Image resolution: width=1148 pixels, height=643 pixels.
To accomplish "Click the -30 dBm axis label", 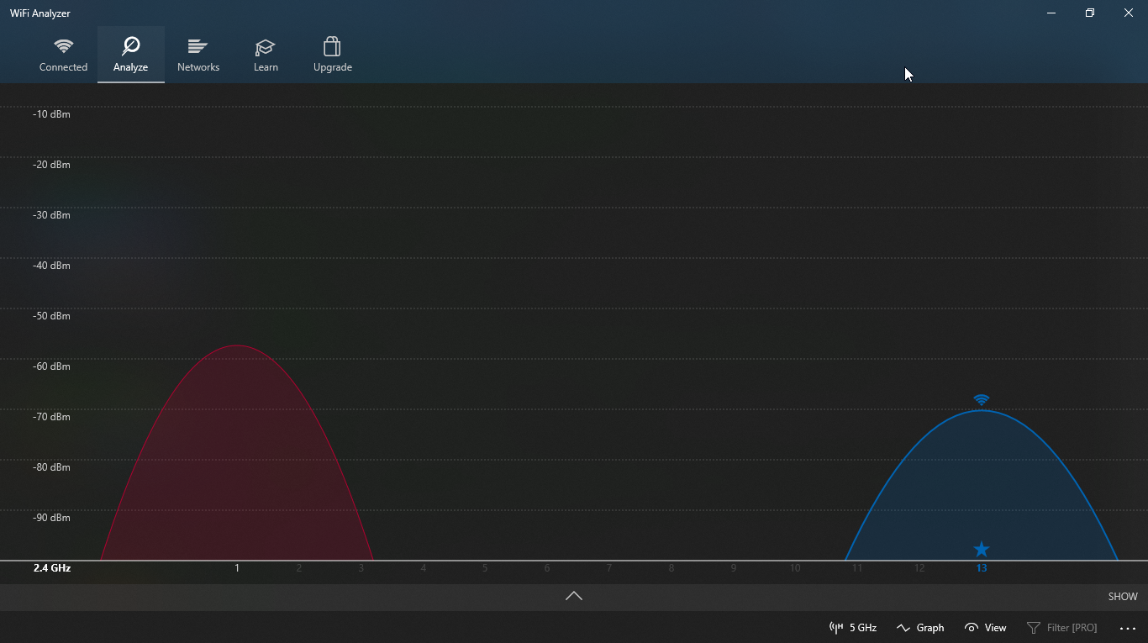I will pyautogui.click(x=52, y=215).
